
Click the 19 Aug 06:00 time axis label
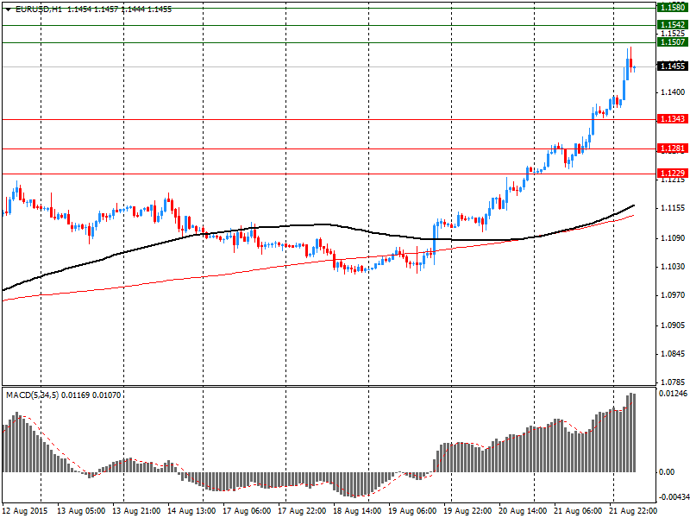point(412,511)
